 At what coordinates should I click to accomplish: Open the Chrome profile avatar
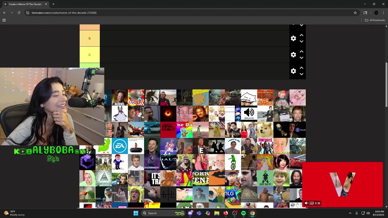pos(376,13)
